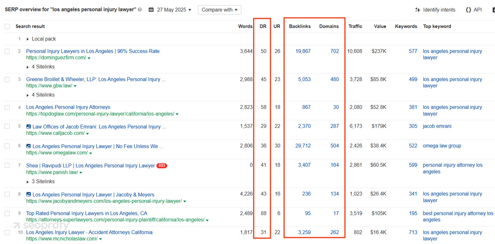
Task: Check the box for topdoglaw.com result
Action: click(7, 107)
